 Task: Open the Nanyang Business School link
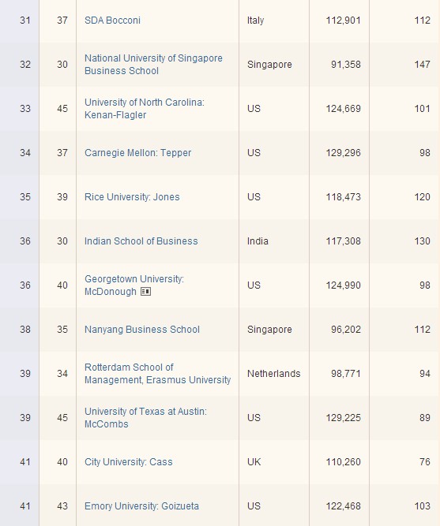point(142,330)
